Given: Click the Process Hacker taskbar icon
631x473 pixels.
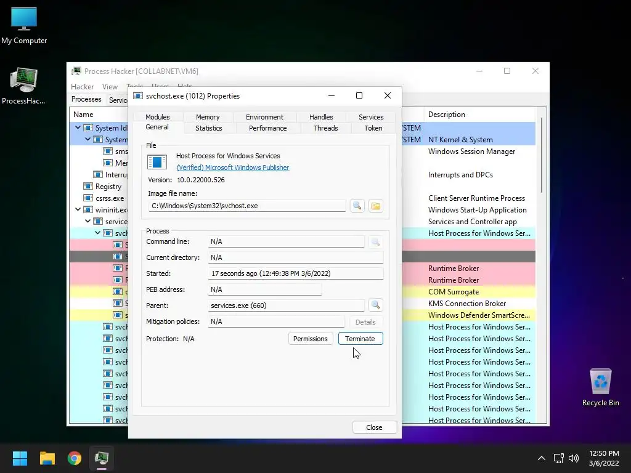Looking at the screenshot, I should pos(102,458).
